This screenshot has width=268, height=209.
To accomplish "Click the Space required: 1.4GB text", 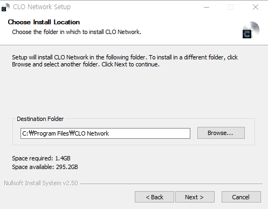I will (x=41, y=158).
